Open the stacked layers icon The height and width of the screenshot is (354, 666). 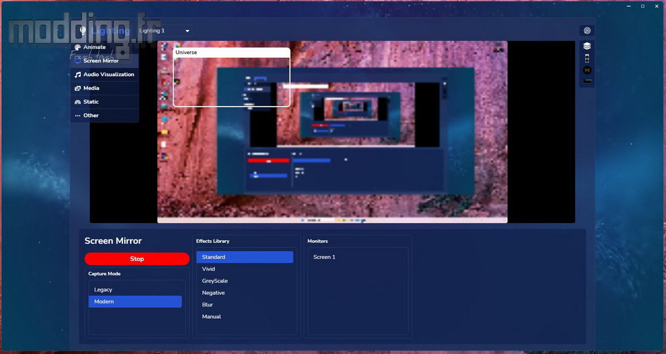tap(587, 46)
